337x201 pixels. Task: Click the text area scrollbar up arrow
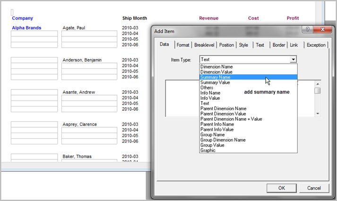pos(318,84)
